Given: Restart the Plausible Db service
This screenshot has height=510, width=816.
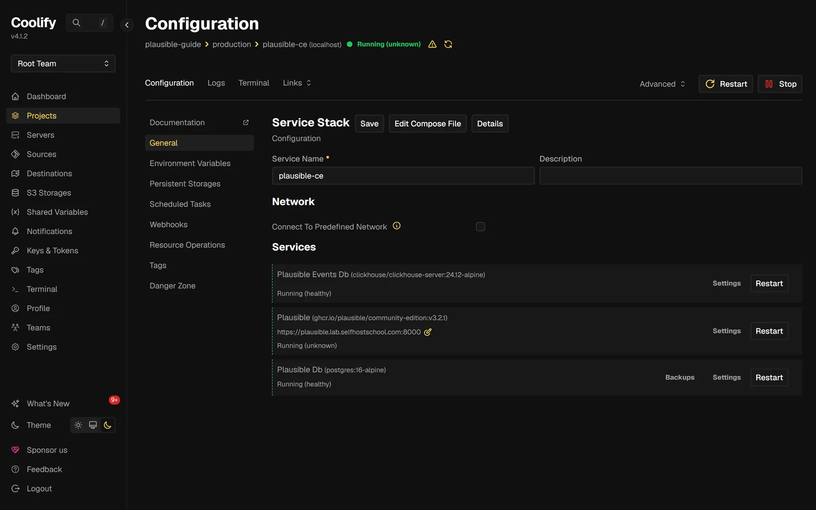Looking at the screenshot, I should click(769, 377).
